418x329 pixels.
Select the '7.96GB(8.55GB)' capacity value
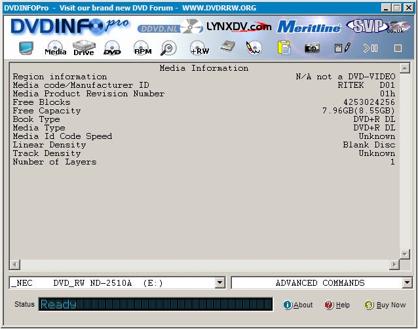pos(358,111)
